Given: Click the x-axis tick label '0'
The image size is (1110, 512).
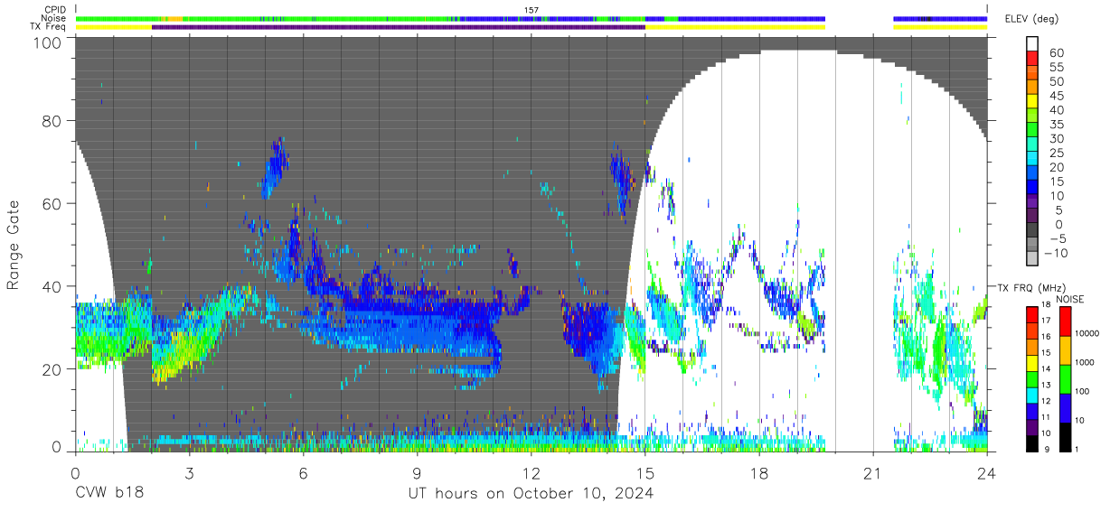Looking at the screenshot, I should point(75,474).
